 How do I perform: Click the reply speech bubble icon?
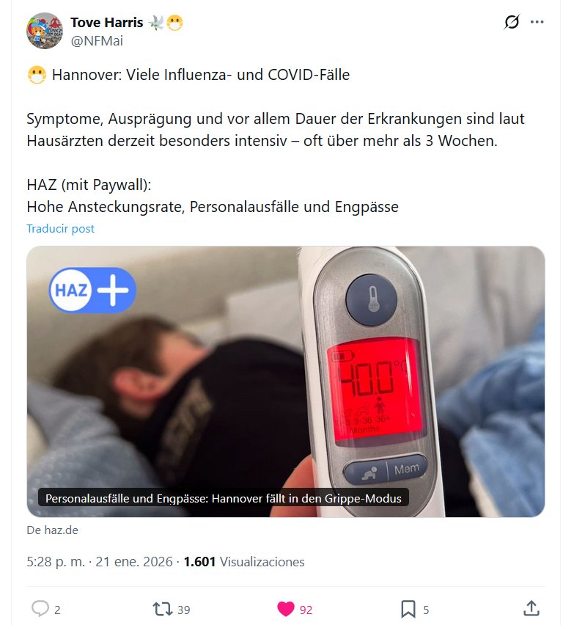40,609
